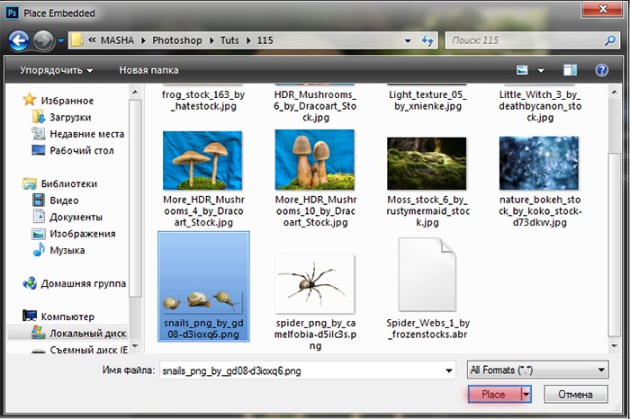Change view with the view mode icon
The height and width of the screenshot is (419, 630).
(x=522, y=70)
